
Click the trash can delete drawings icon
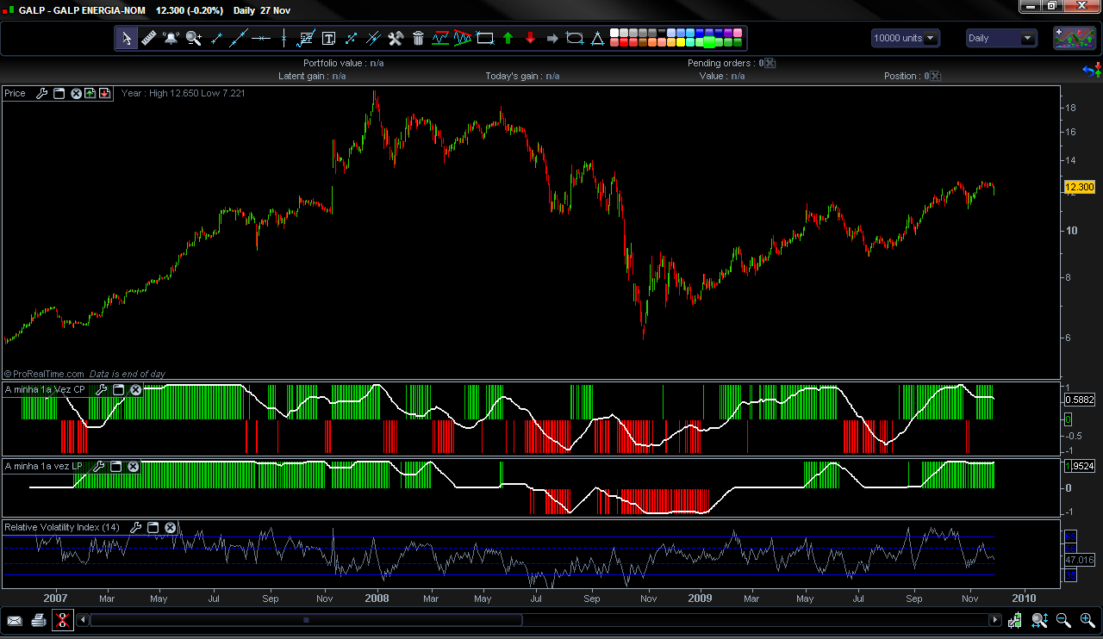tap(418, 38)
